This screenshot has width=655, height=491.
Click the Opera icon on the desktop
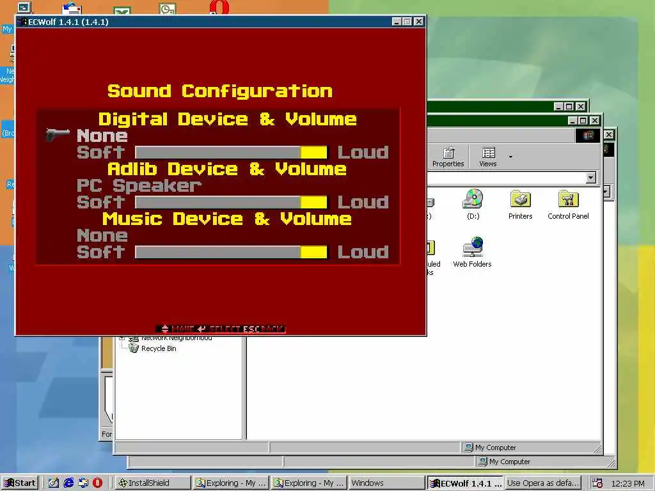click(220, 8)
